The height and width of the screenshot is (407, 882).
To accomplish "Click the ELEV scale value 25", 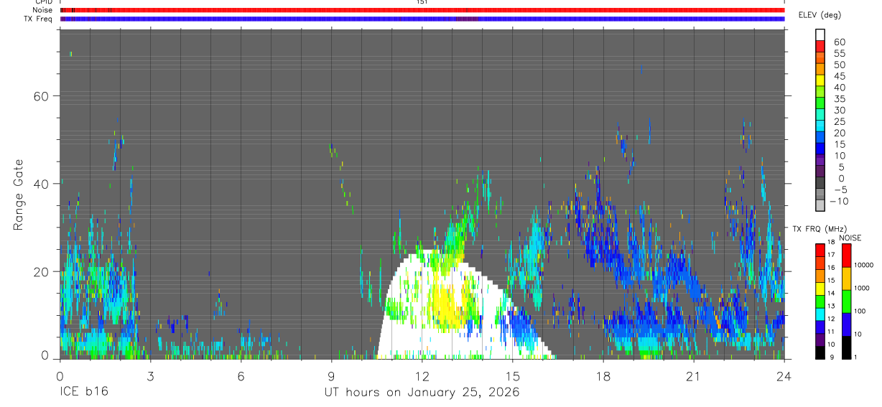I will pyautogui.click(x=838, y=121).
